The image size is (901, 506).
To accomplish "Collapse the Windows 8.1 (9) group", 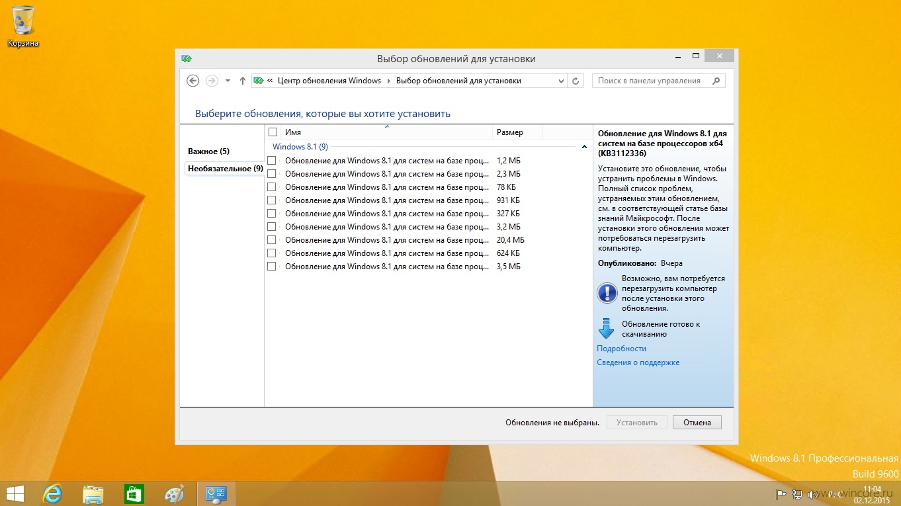I will (584, 147).
